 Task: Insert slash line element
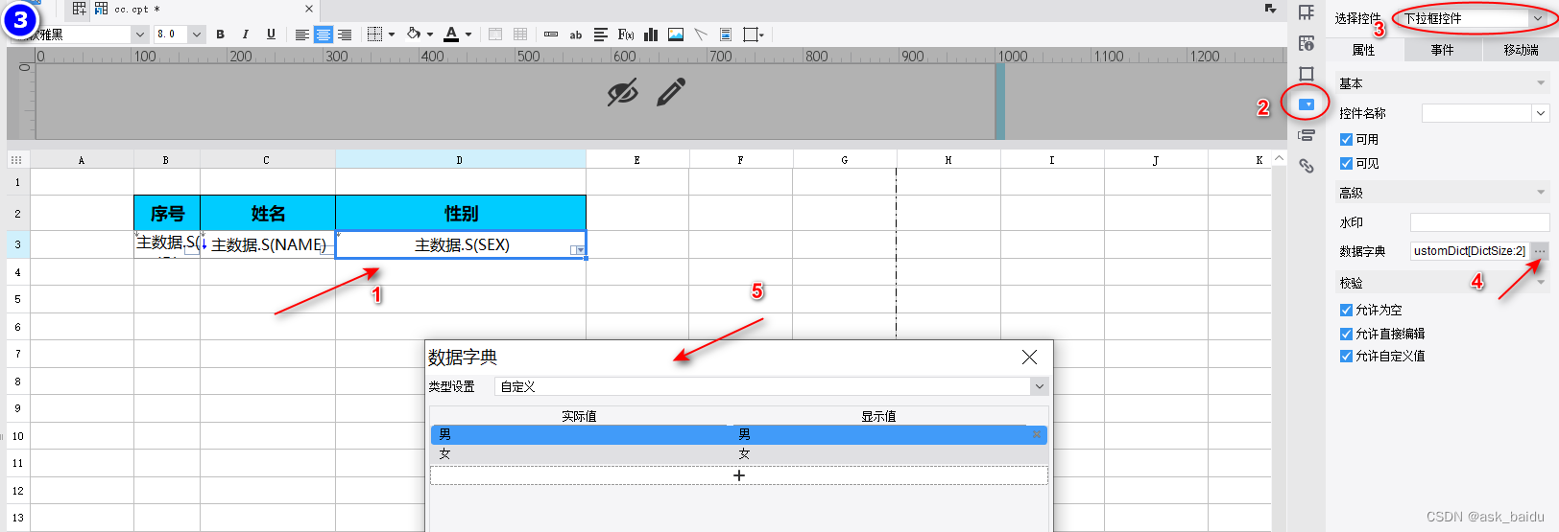(x=701, y=35)
